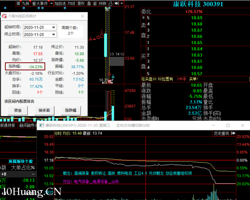Click the 康跃科技 300391 stock title
The width and height of the screenshot is (250, 200).
click(198, 4)
